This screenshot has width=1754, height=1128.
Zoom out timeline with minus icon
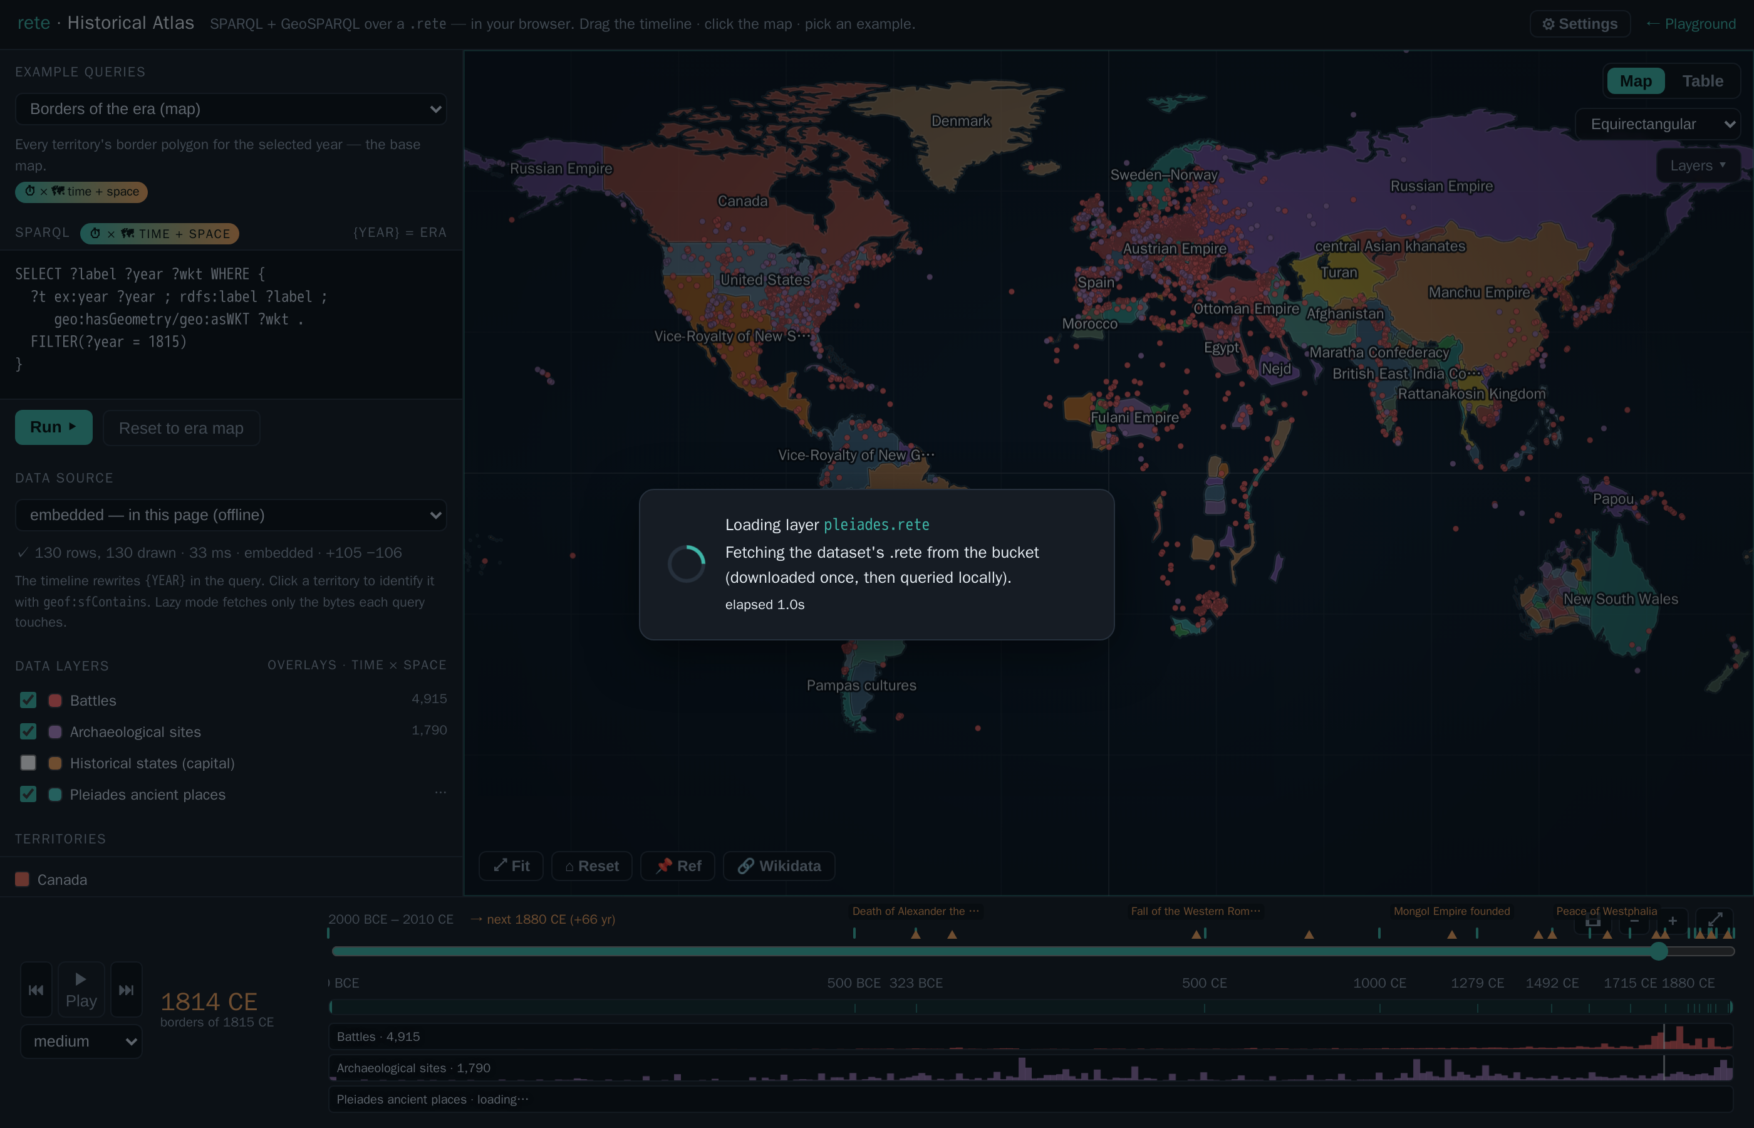[1634, 921]
